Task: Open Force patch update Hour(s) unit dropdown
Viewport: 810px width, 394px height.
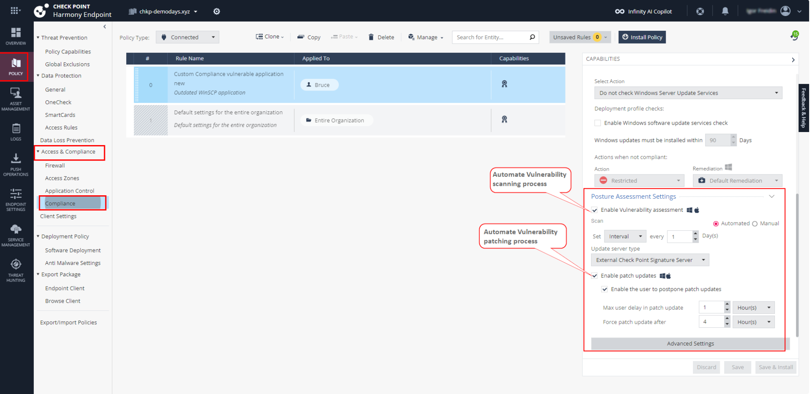Action: pos(754,322)
